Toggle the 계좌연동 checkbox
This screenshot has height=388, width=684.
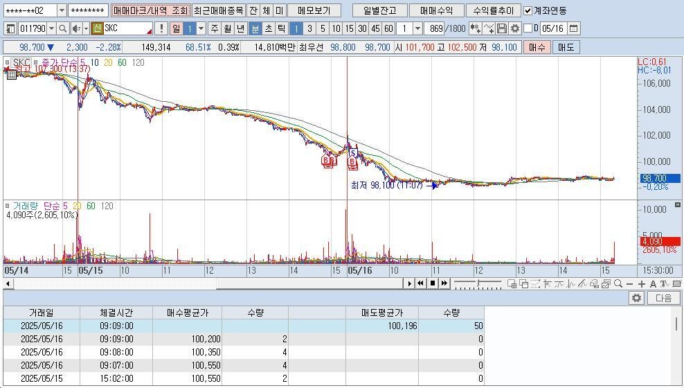pos(528,10)
